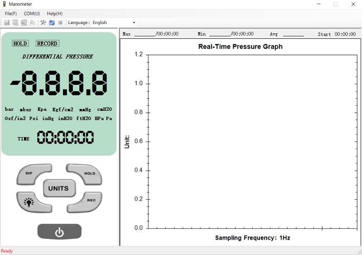Click the tools settings icon in the toolbar
The height and width of the screenshot is (255, 362).
point(43,22)
